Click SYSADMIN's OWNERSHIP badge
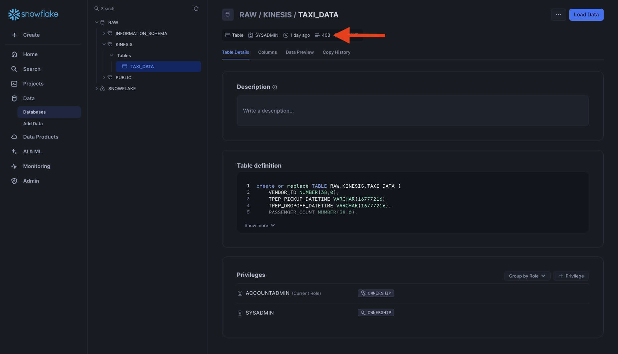 click(x=376, y=313)
